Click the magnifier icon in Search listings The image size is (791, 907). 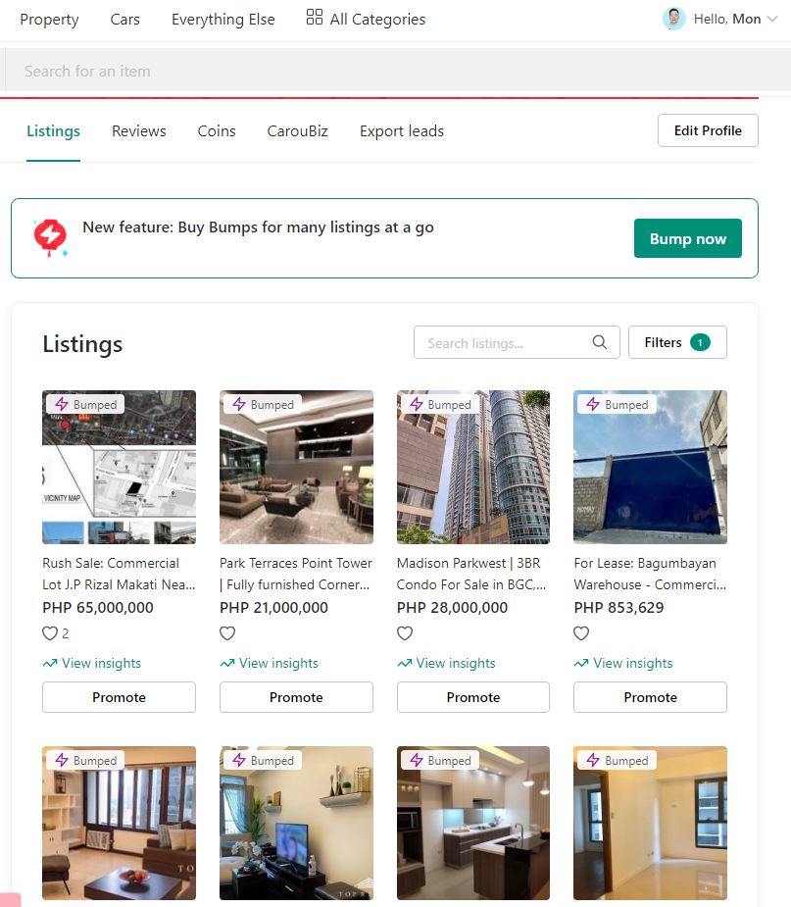pyautogui.click(x=600, y=342)
